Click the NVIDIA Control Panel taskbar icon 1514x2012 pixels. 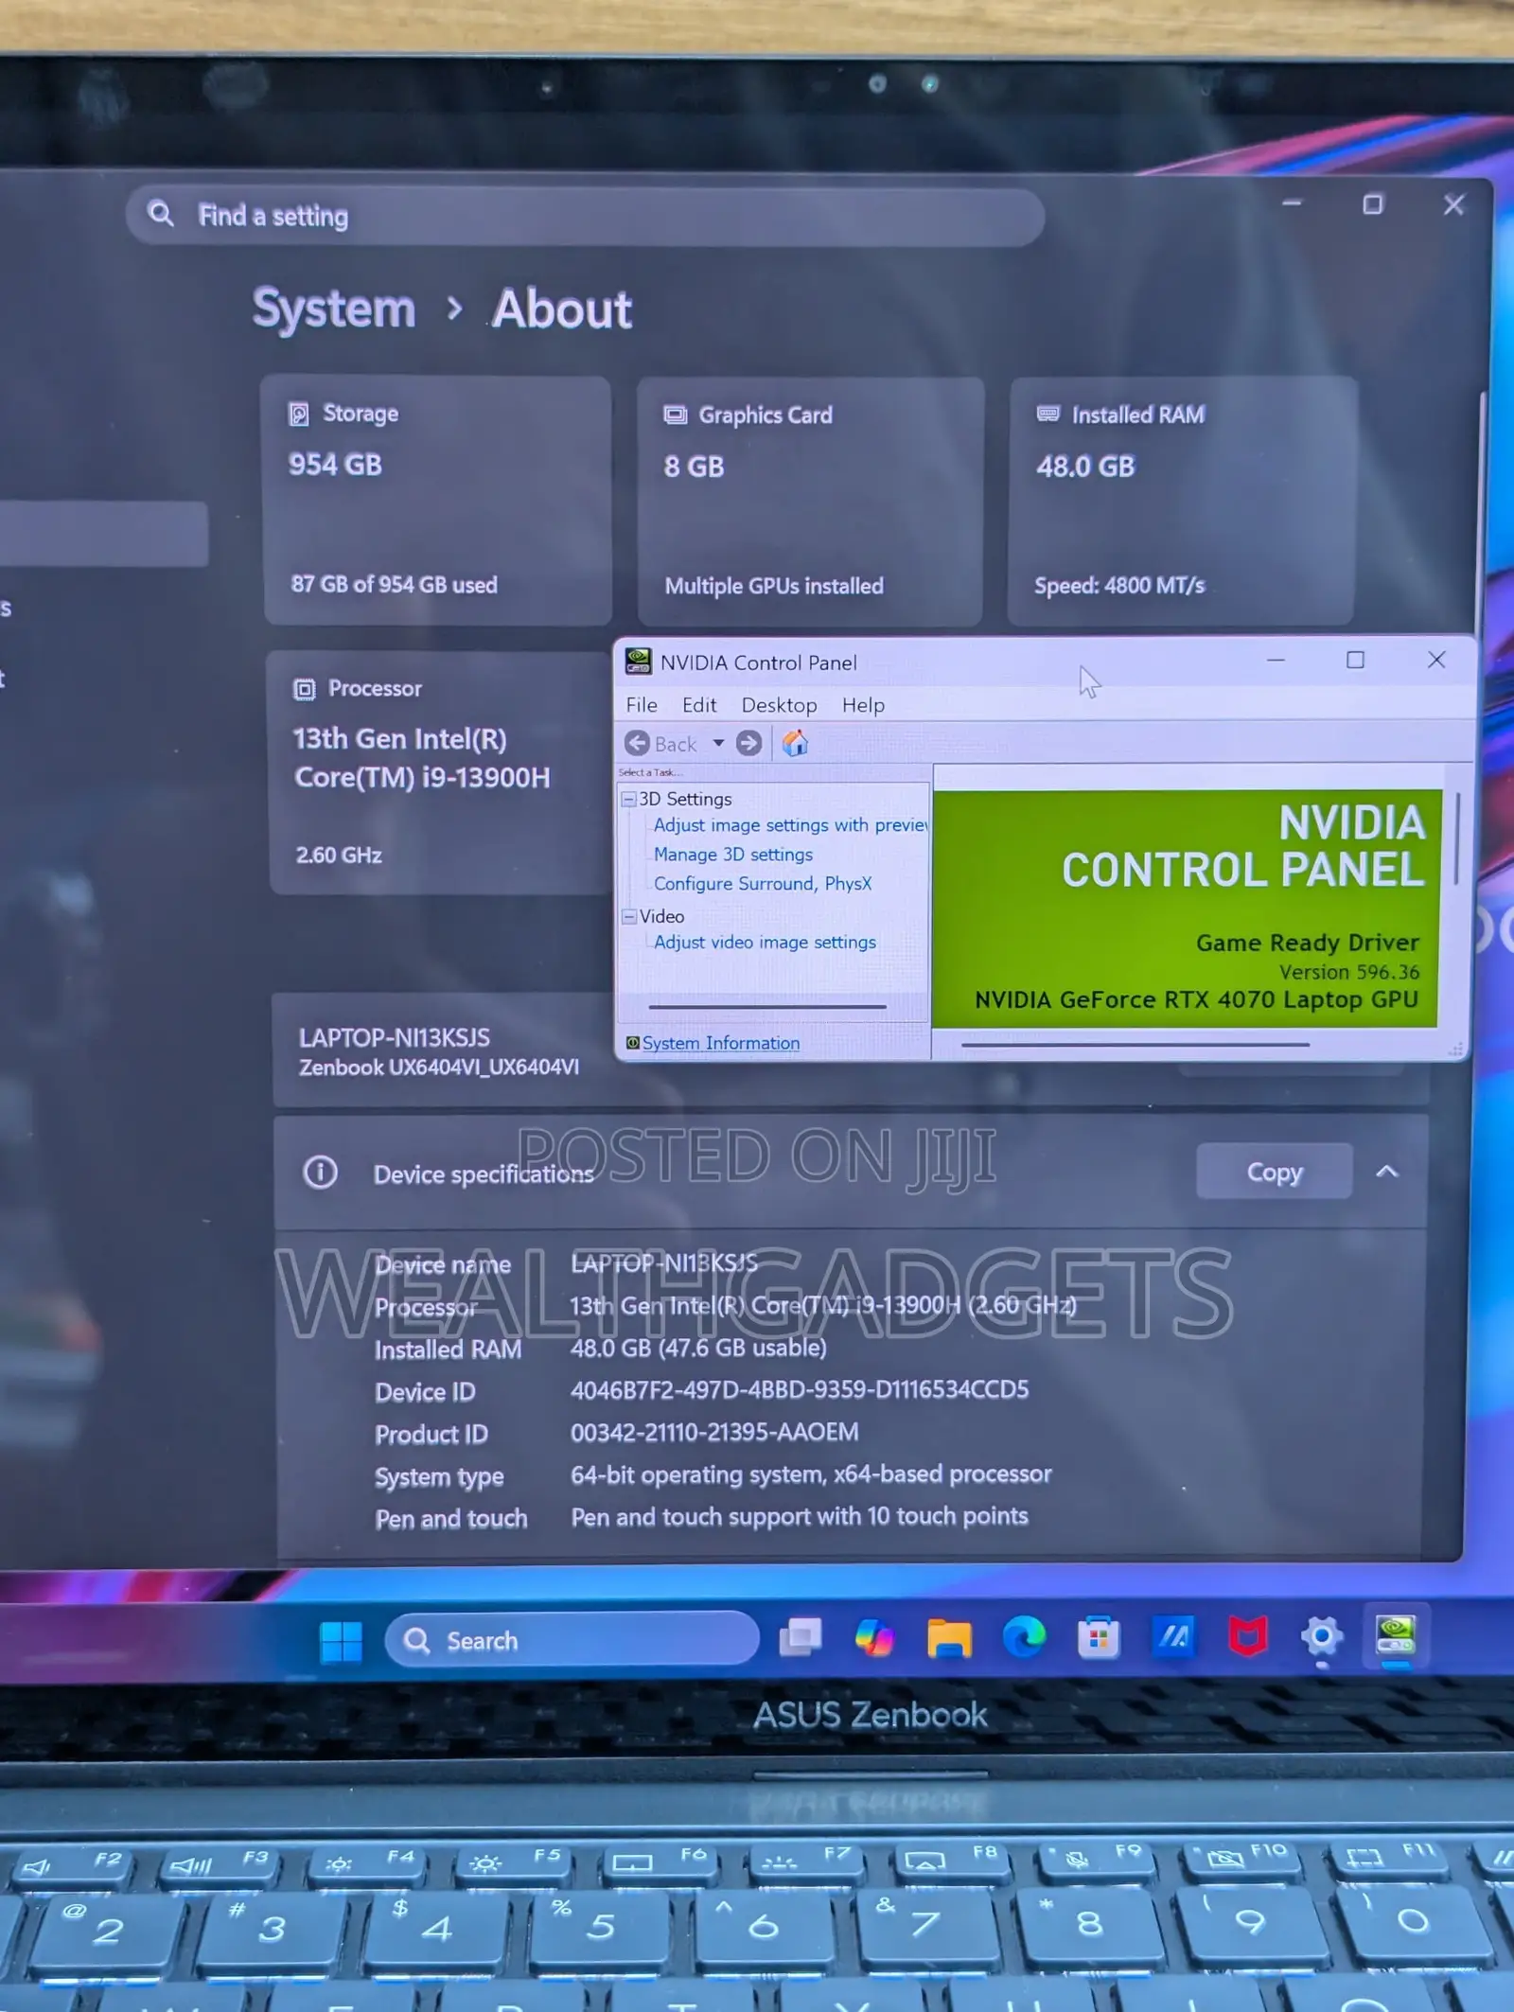coord(1396,1634)
